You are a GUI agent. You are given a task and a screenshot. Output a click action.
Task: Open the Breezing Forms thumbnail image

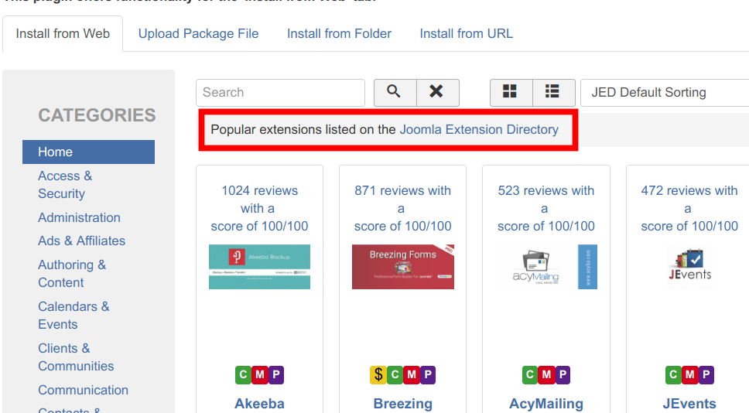pos(402,267)
